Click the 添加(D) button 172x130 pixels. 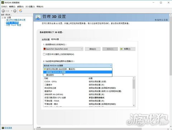point(93,49)
